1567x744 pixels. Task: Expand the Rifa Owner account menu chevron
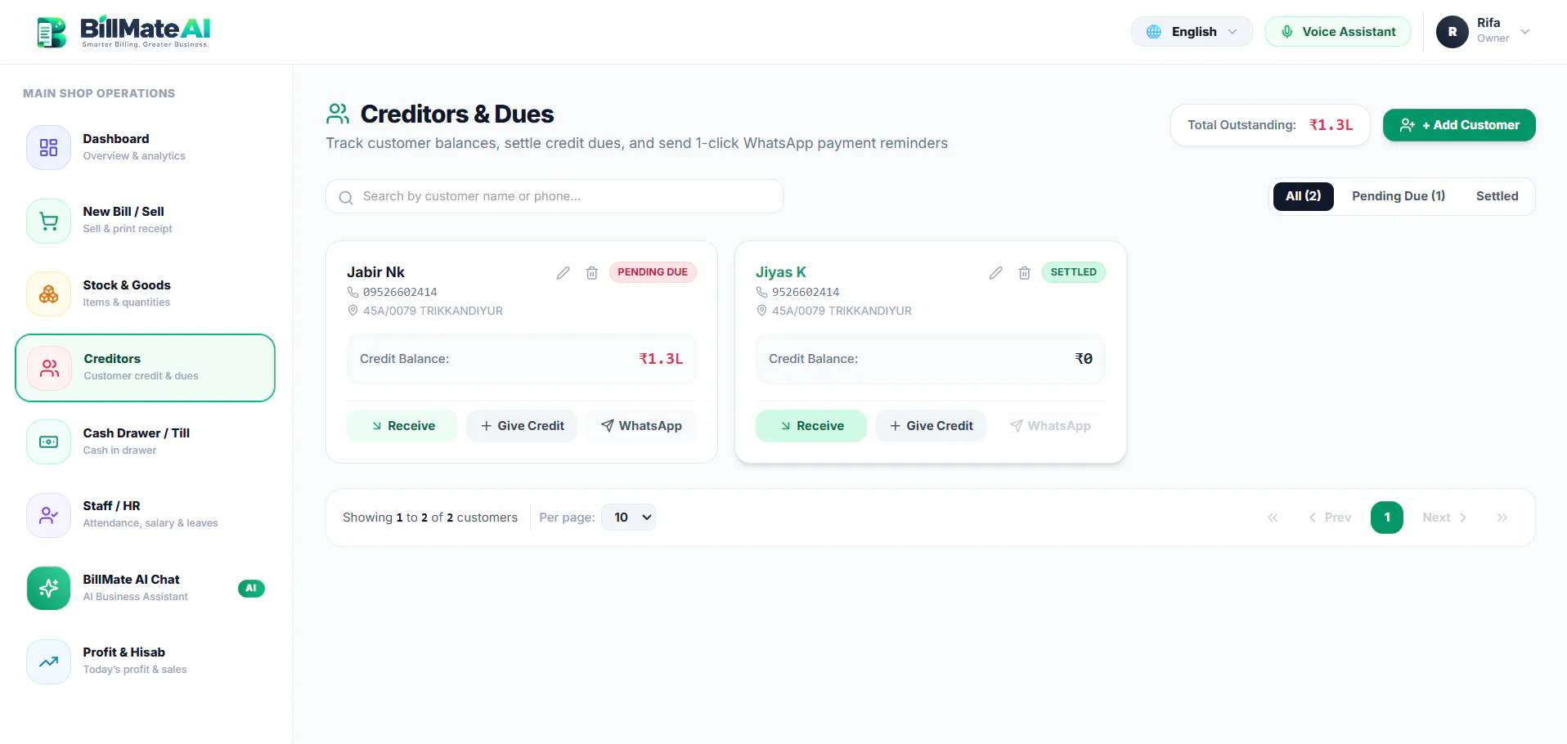pos(1525,32)
